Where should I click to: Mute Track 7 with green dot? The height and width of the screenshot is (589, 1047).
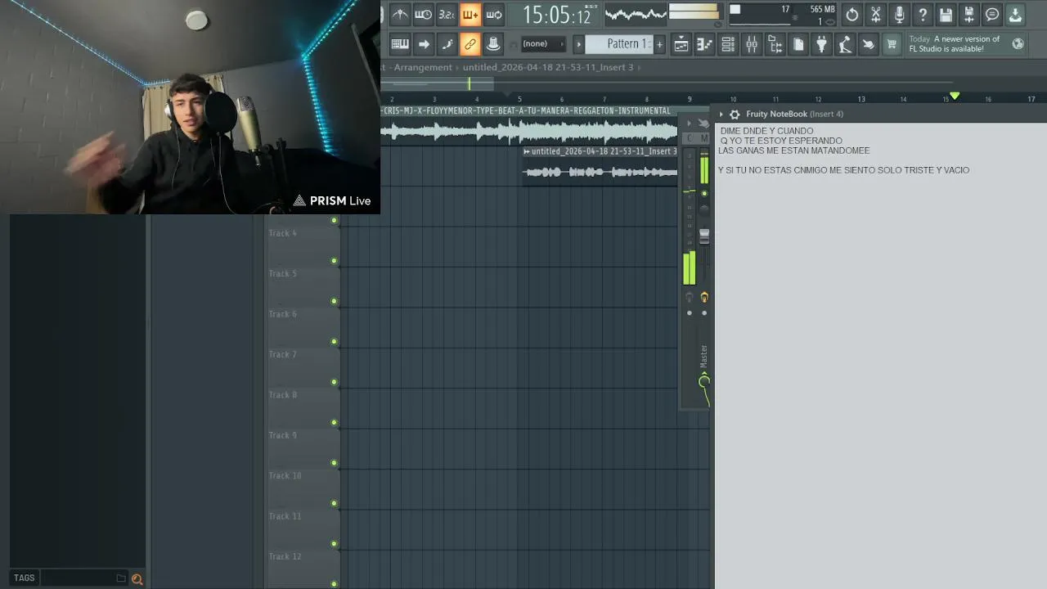pyautogui.click(x=334, y=382)
